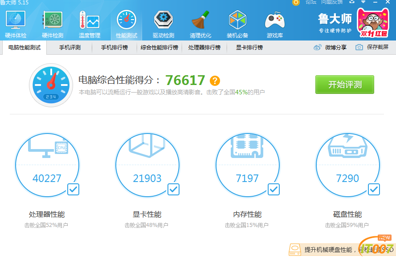Open the 清理优化 broom cleanup module

tap(200, 24)
